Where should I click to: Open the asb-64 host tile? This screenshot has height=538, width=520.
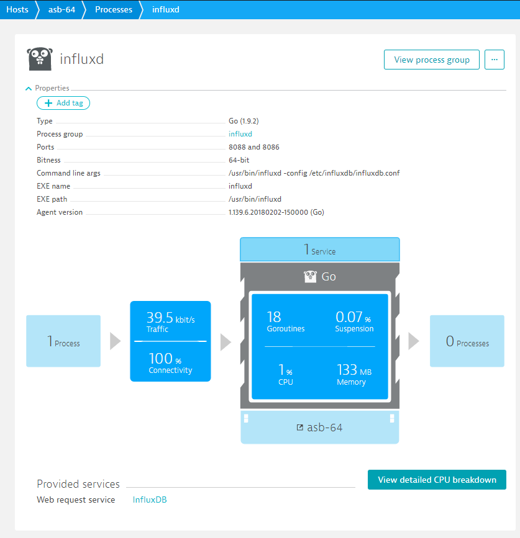pos(320,427)
